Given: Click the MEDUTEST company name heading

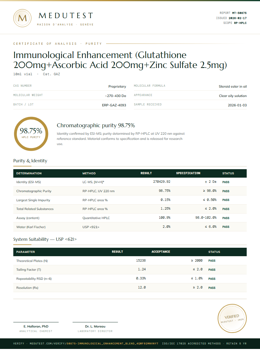Looking at the screenshot, I should tap(66, 15).
